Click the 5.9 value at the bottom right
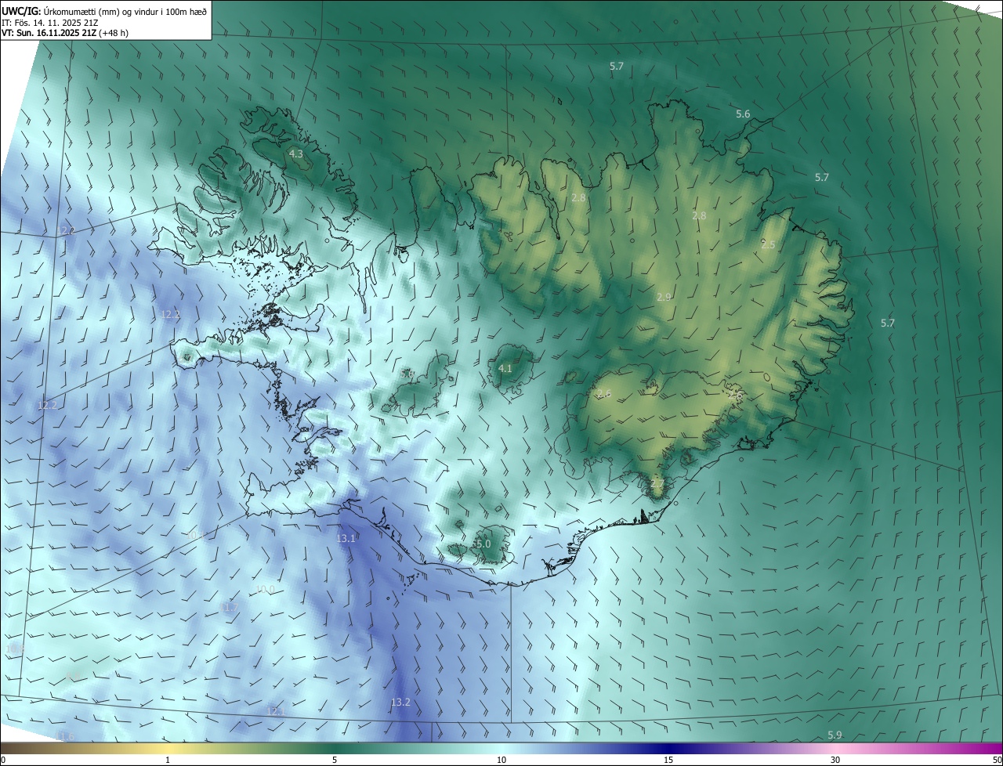This screenshot has width=1003, height=766. (x=835, y=735)
